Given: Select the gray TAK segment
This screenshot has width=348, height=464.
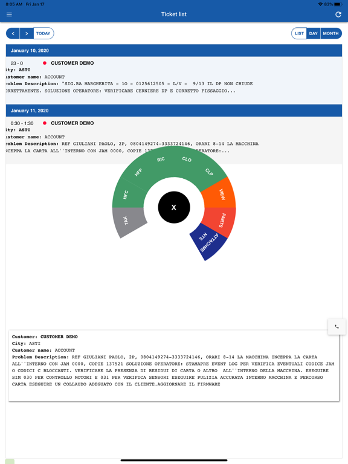Looking at the screenshot, I should (127, 220).
